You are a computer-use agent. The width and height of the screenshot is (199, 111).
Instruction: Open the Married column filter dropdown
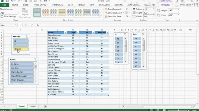point(107,32)
